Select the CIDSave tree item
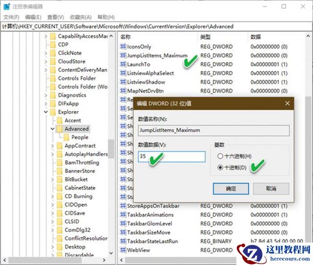 75,213
